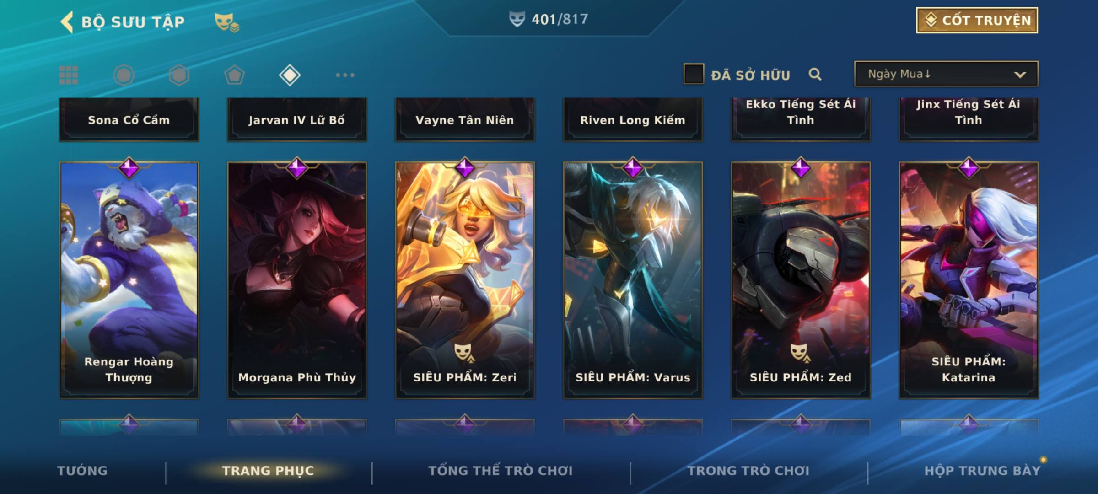Filter by the pentagon rarity icon

[234, 75]
